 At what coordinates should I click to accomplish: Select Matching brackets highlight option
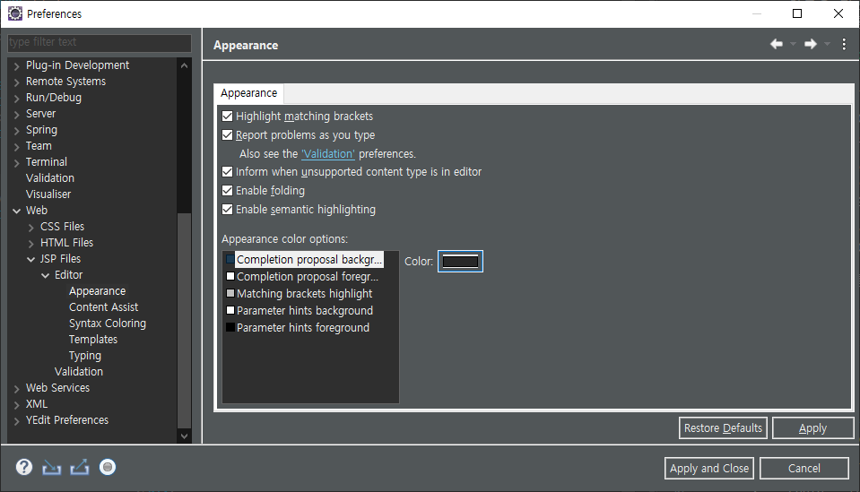coord(300,294)
